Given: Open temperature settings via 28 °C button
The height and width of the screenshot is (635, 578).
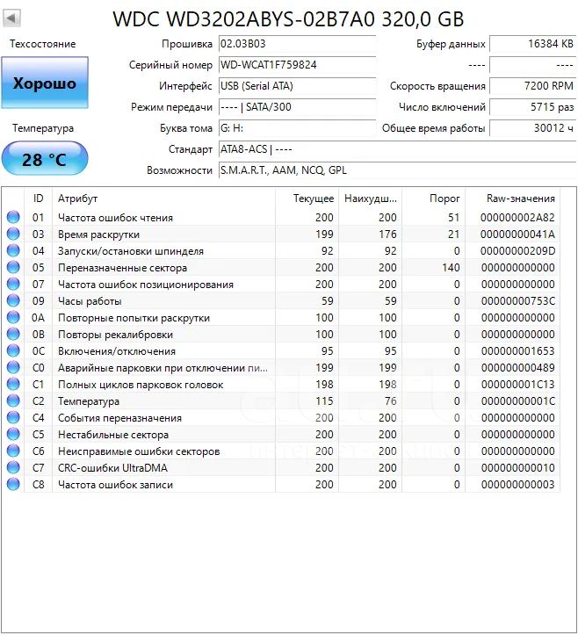Looking at the screenshot, I should click(45, 158).
